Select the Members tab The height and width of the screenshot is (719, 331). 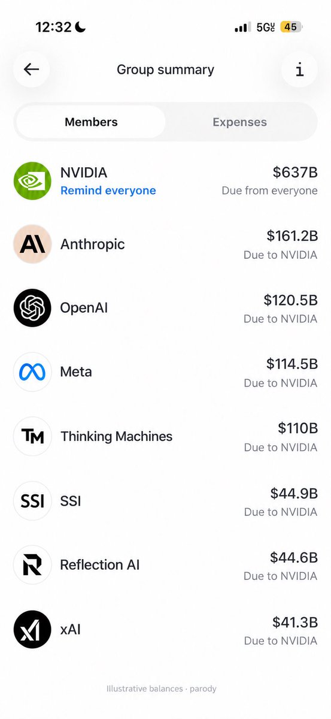pyautogui.click(x=91, y=122)
